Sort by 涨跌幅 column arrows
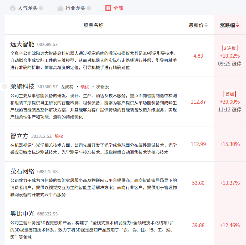The image size is (246, 245). (237, 25)
